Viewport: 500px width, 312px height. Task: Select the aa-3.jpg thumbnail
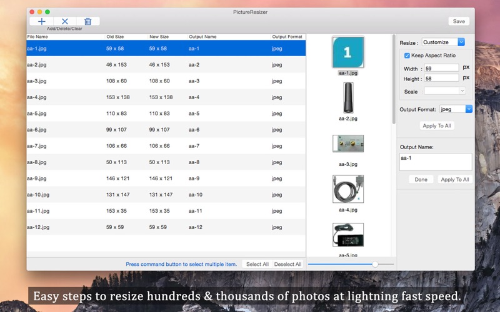[348, 144]
